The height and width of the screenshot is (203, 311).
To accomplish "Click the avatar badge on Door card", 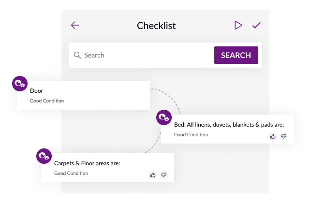I will pos(20,84).
